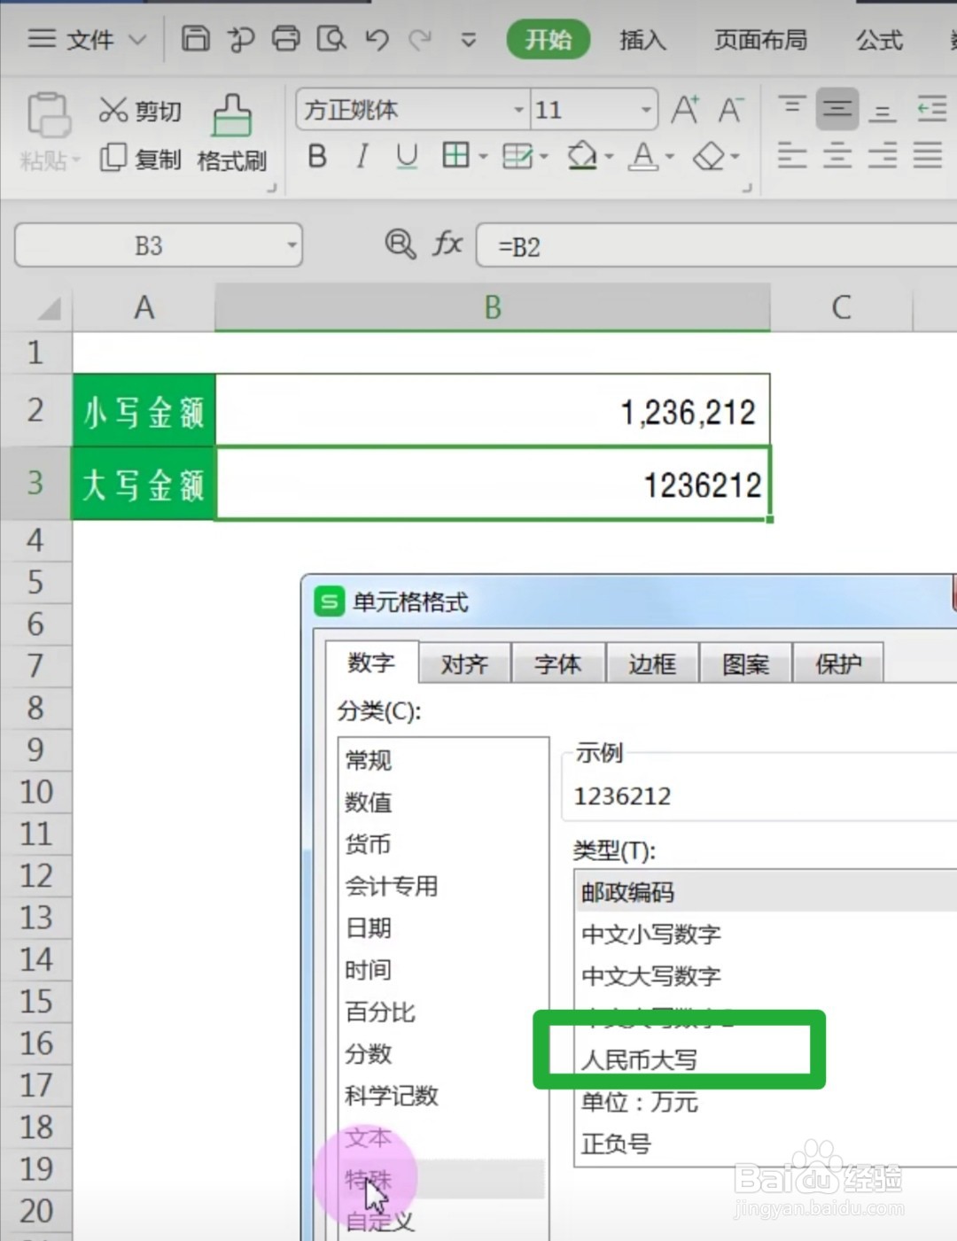The width and height of the screenshot is (957, 1241).
Task: Apply underline formatting
Action: 406,157
